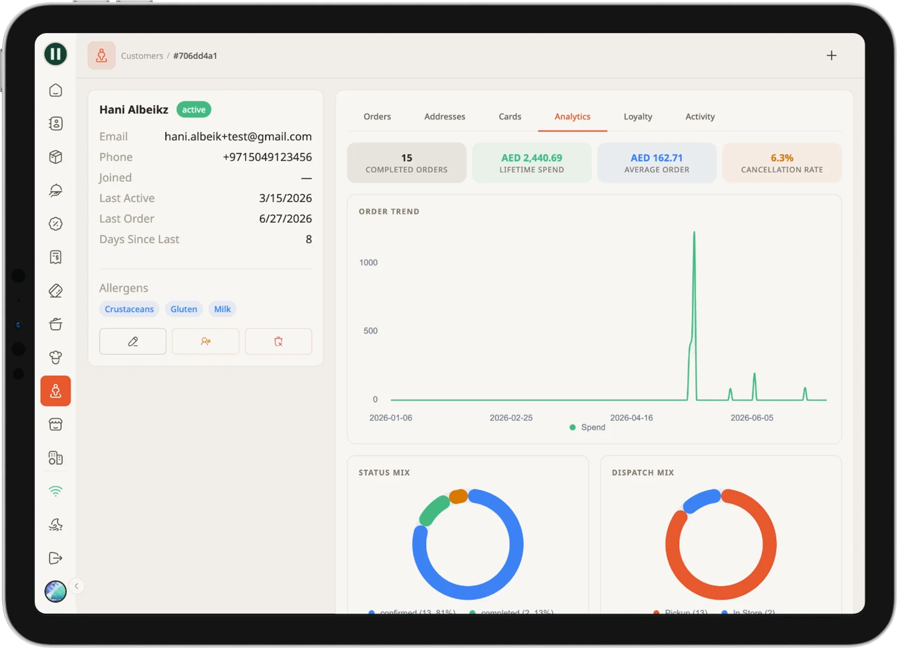Click the Milk allergen tag
The height and width of the screenshot is (648, 897).
(x=222, y=309)
